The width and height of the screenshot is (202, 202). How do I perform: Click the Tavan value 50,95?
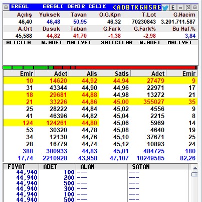coord(80,22)
